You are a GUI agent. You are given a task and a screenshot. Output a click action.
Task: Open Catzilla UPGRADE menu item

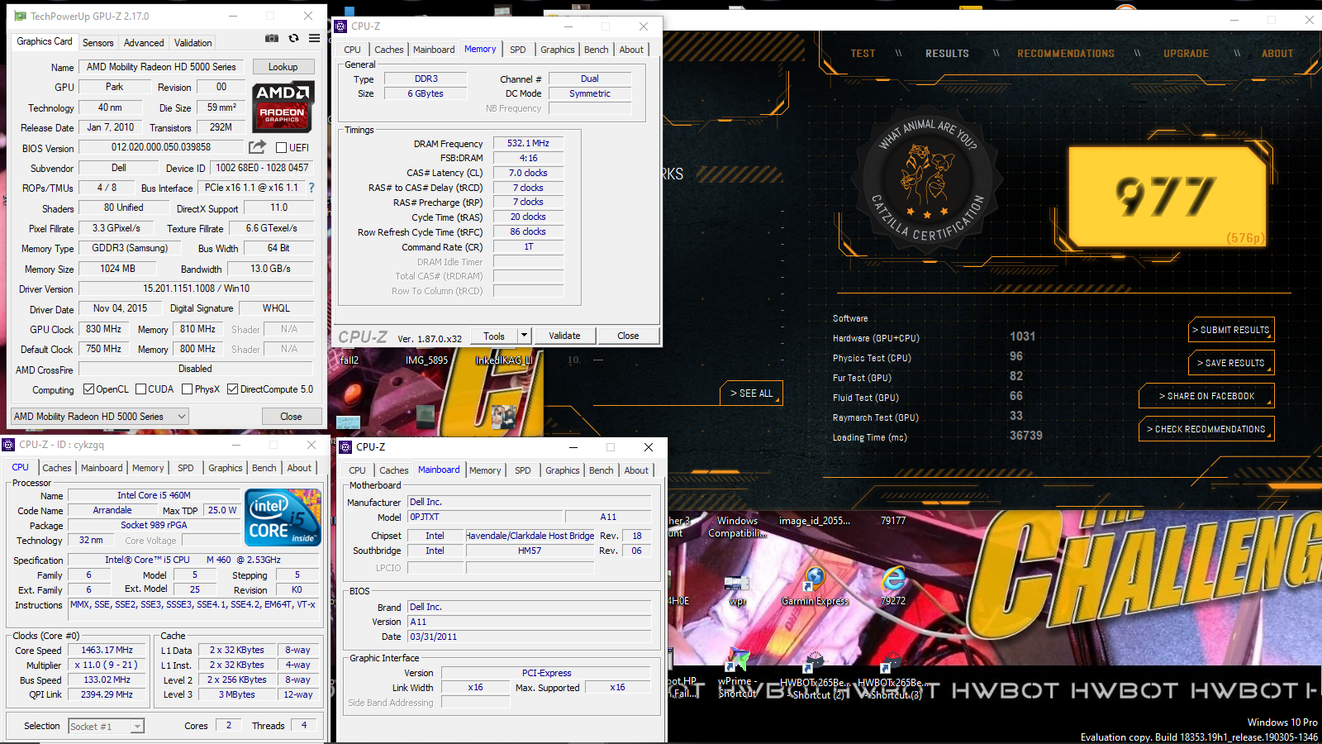1186,54
